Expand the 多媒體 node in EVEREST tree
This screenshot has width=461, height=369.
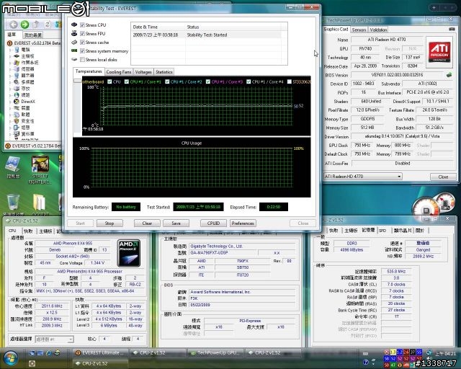(9, 82)
